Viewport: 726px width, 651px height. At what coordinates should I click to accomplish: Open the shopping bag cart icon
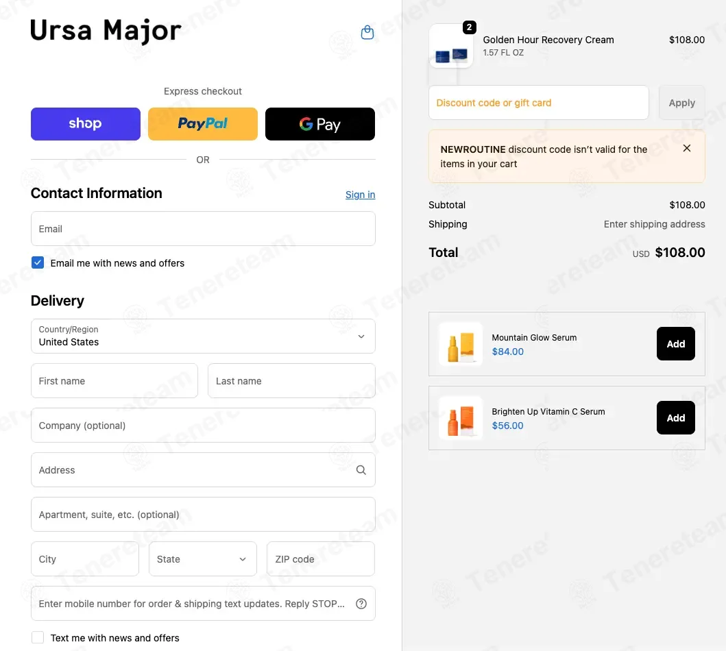tap(367, 32)
